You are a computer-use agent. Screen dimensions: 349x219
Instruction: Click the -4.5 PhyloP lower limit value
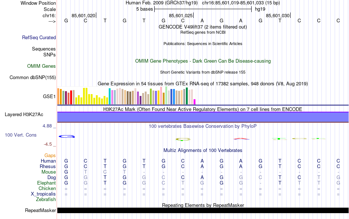[x=48, y=144]
